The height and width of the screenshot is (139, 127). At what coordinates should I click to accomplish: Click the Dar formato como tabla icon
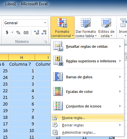coord(85,23)
